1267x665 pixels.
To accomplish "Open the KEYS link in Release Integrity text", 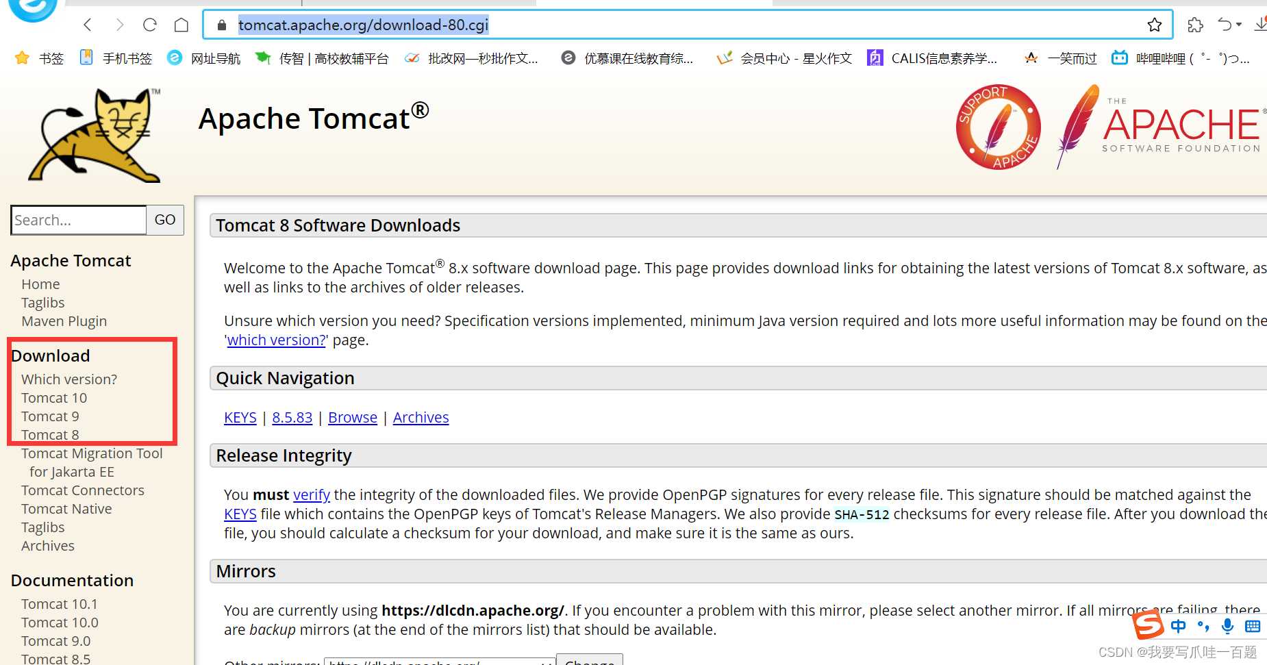I will pyautogui.click(x=240, y=514).
